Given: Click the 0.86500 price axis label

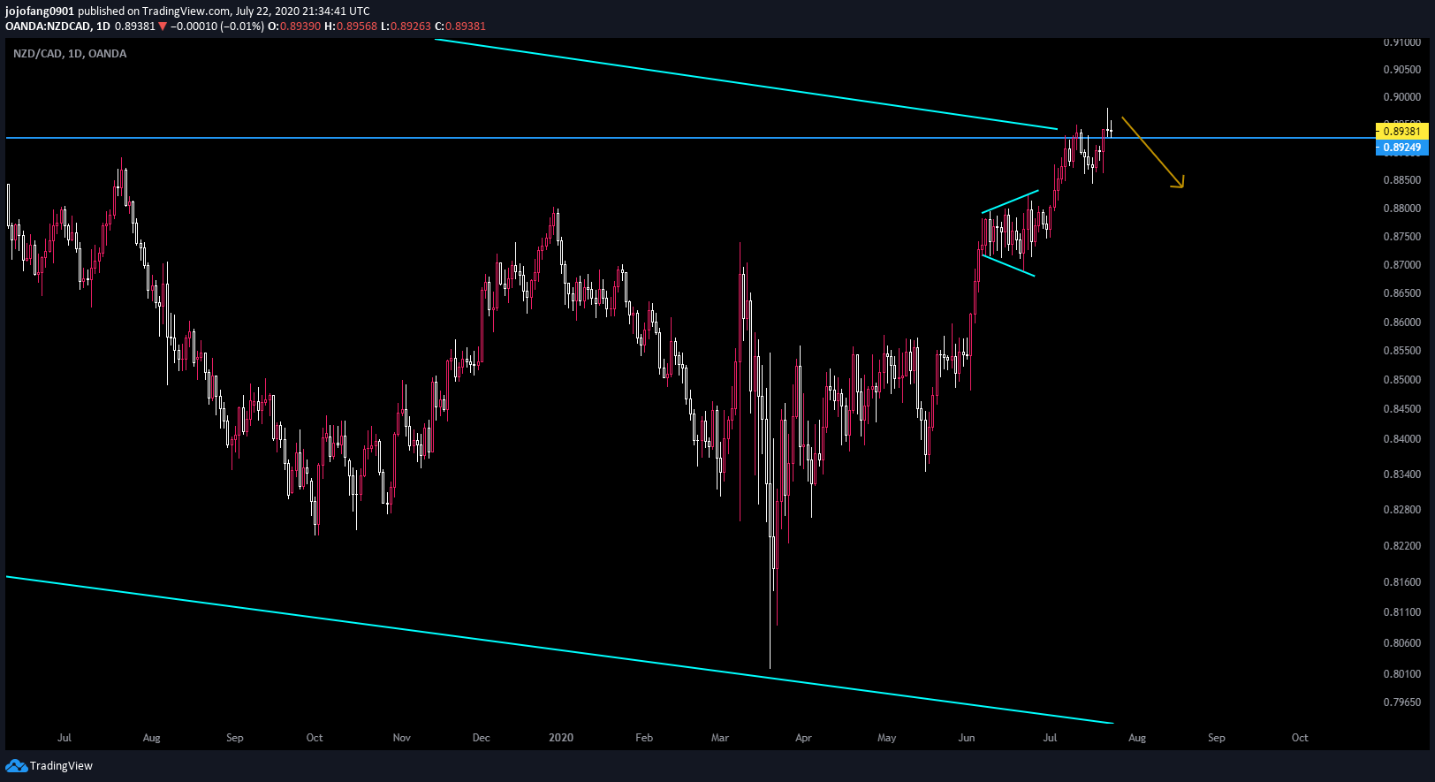Looking at the screenshot, I should point(1402,293).
